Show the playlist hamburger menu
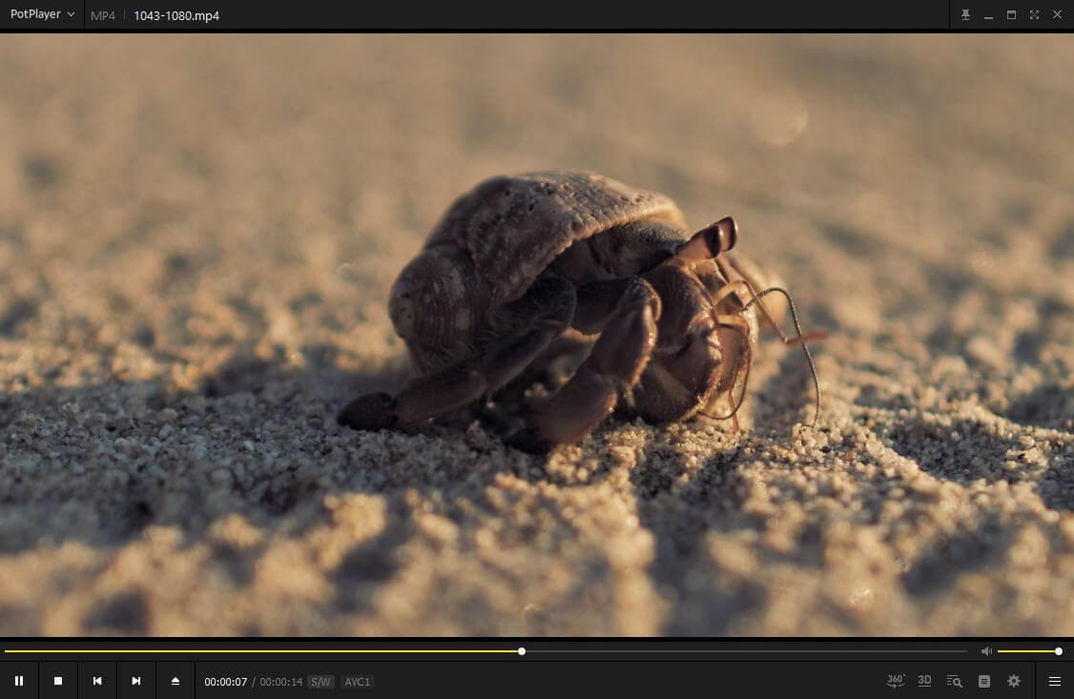The width and height of the screenshot is (1074, 699). tap(1055, 681)
